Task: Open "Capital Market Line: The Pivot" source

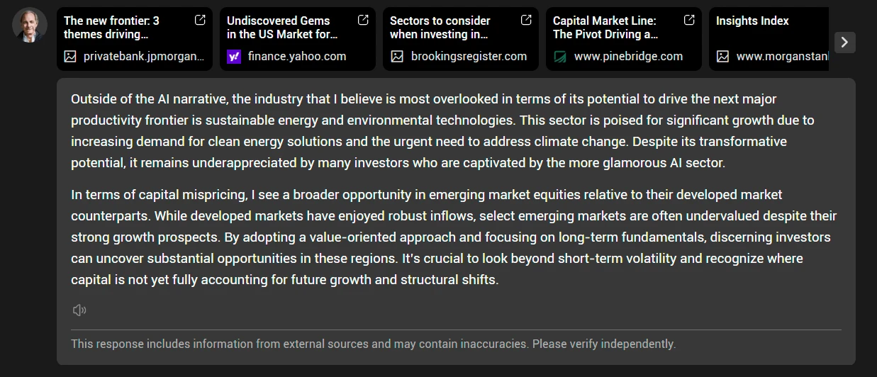Action: [605, 28]
